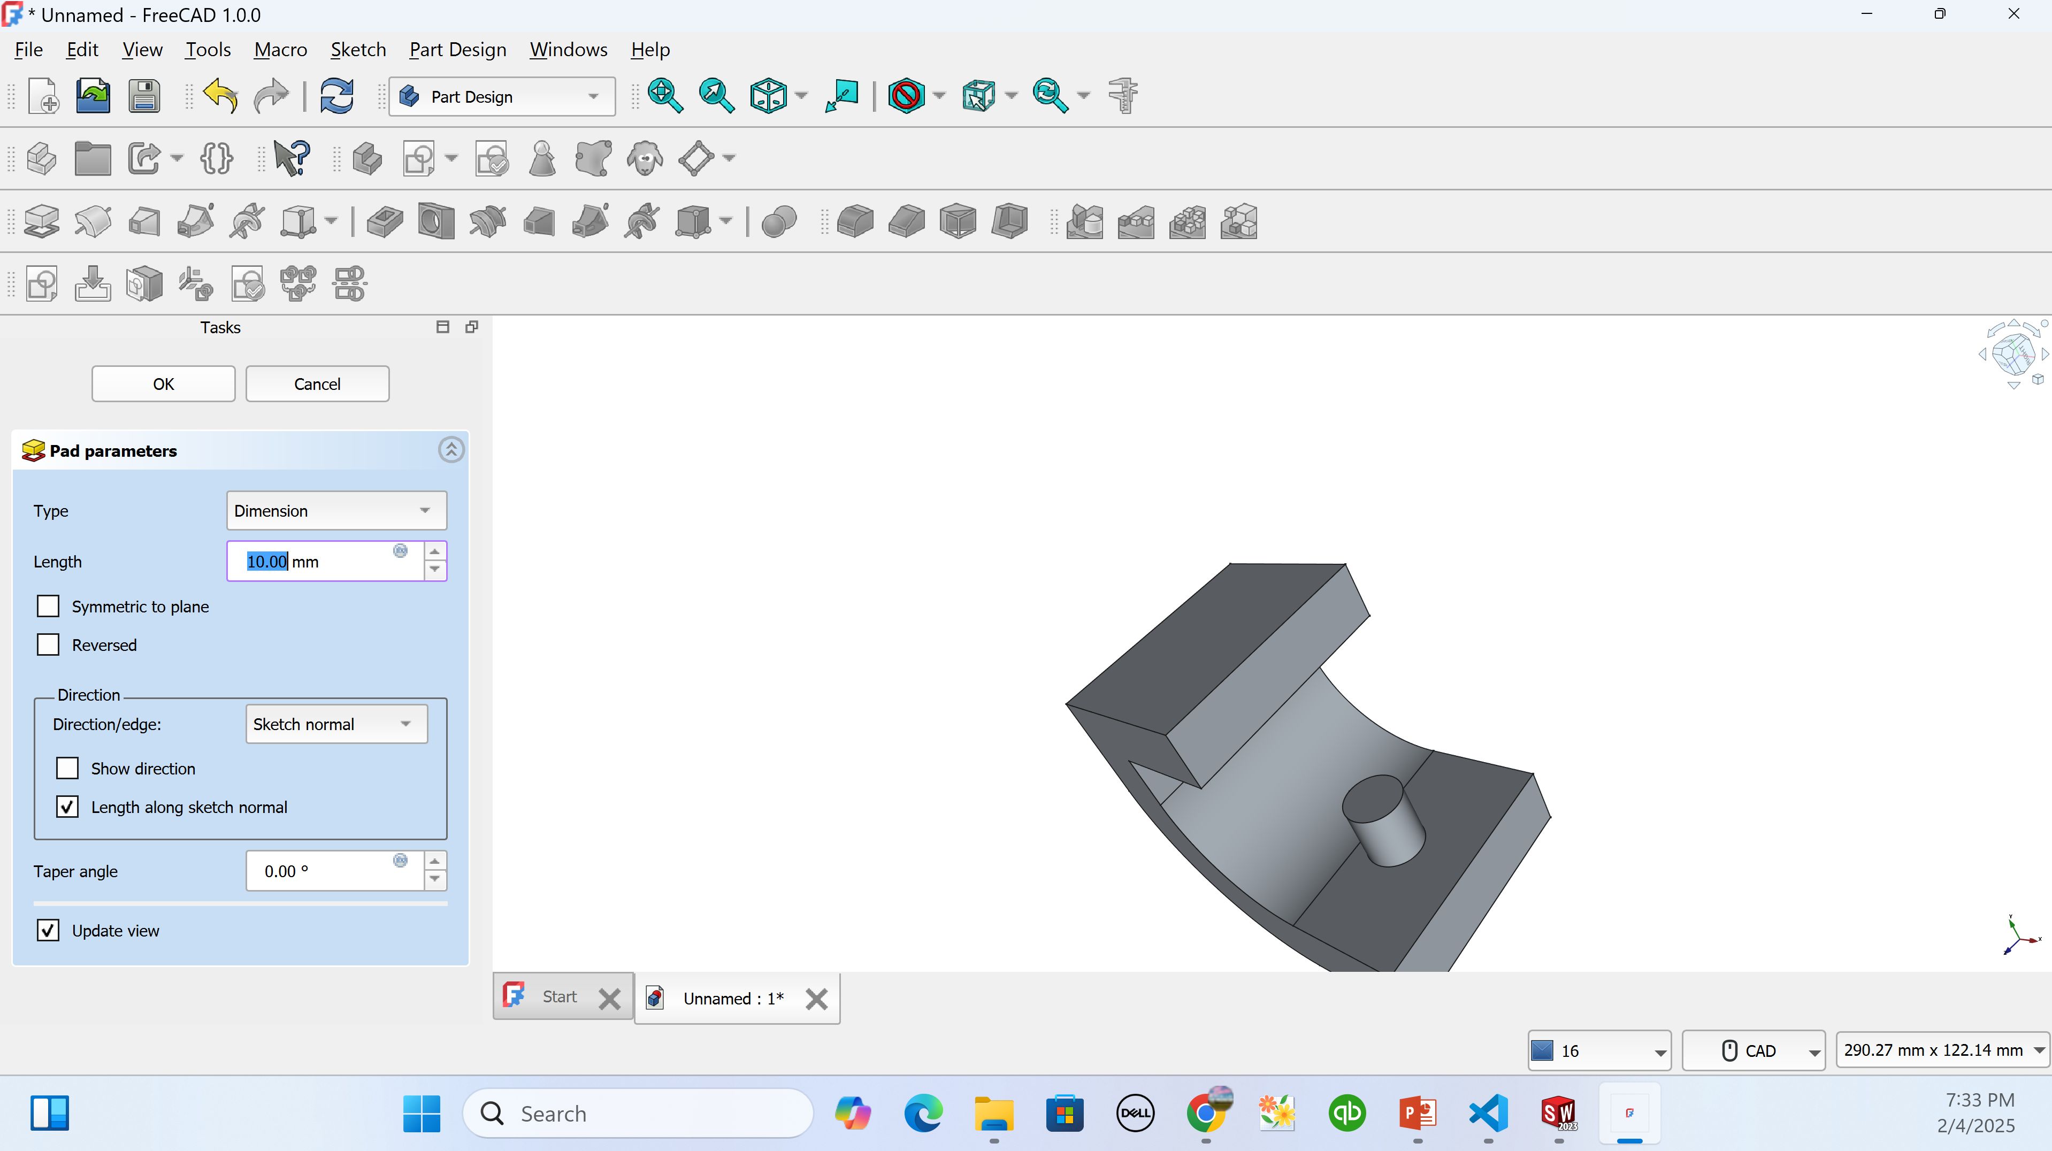Click the What's This help cursor icon
This screenshot has width=2052, height=1151.
coord(292,158)
